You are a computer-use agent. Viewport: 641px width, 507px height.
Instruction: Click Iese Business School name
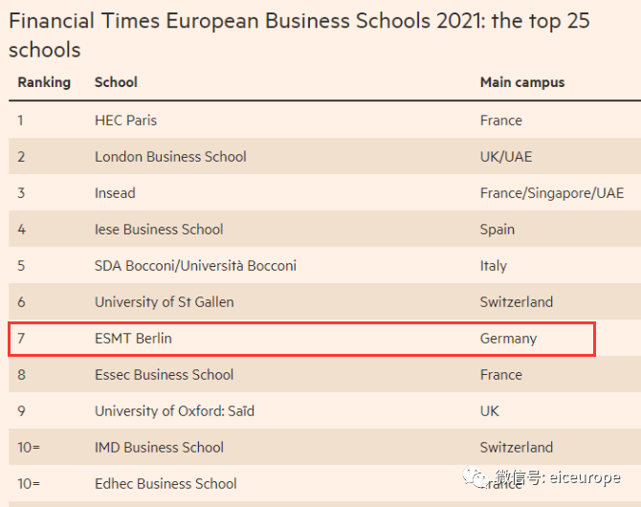pyautogui.click(x=159, y=230)
